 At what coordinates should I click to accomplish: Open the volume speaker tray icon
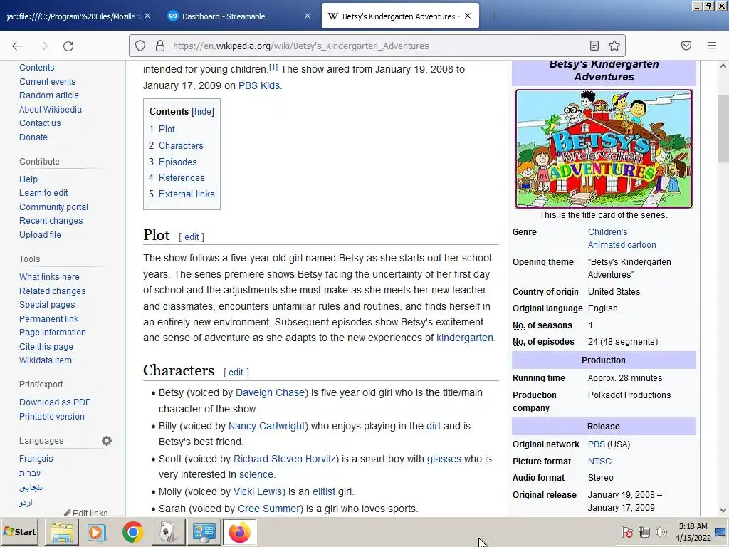pyautogui.click(x=661, y=531)
